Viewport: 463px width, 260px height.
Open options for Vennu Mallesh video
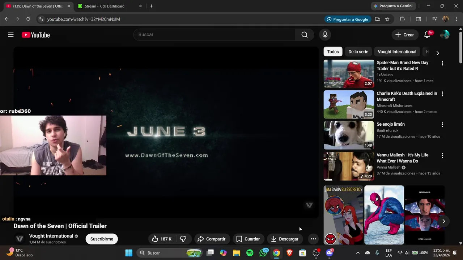click(442, 156)
